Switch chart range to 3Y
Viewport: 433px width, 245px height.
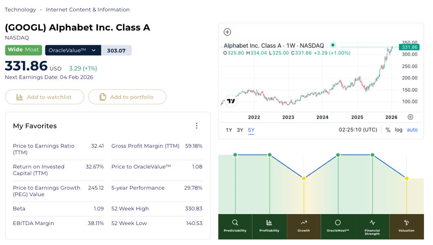(x=240, y=130)
